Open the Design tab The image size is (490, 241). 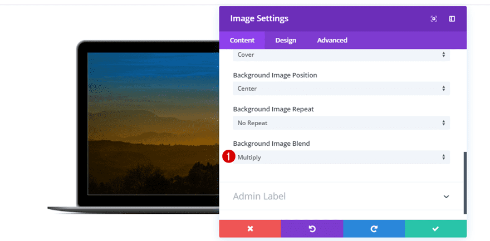[x=286, y=40]
